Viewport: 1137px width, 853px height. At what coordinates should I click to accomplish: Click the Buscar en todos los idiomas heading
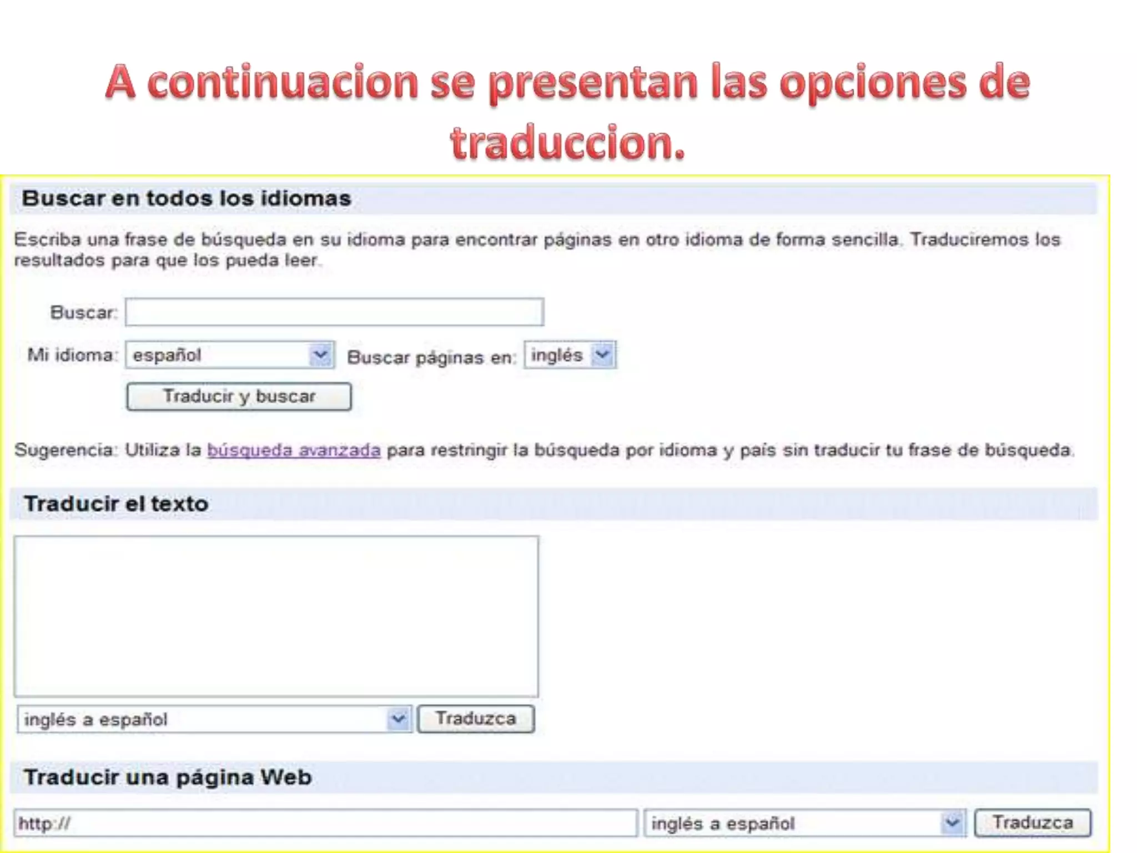(x=187, y=198)
